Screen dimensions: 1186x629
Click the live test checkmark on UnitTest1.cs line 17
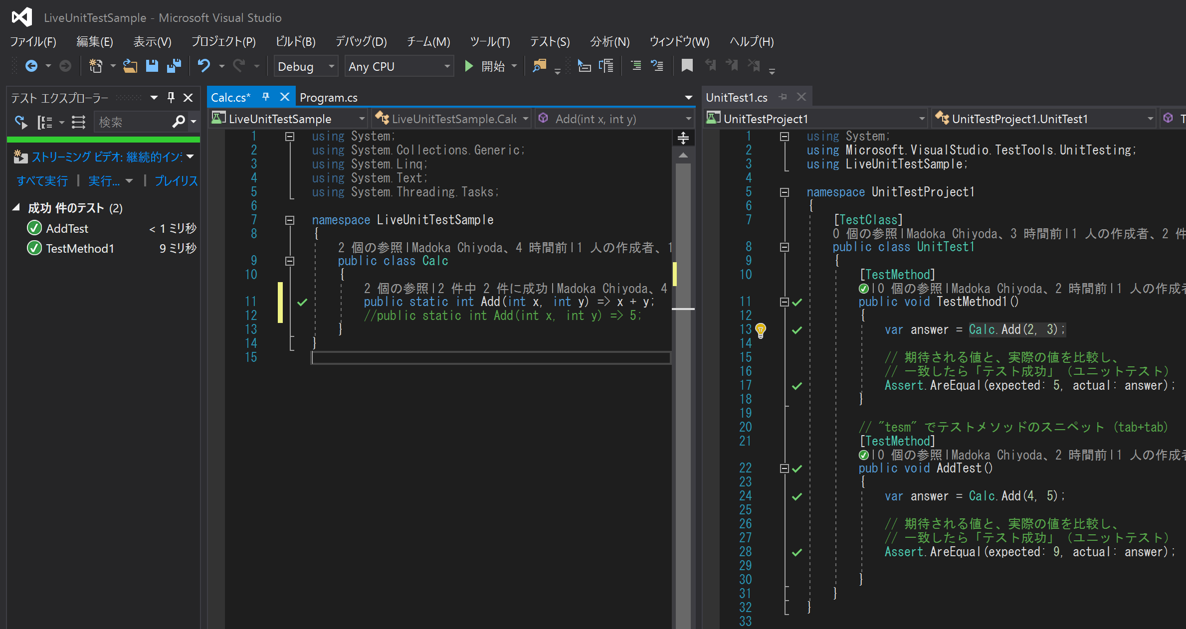pyautogui.click(x=797, y=386)
